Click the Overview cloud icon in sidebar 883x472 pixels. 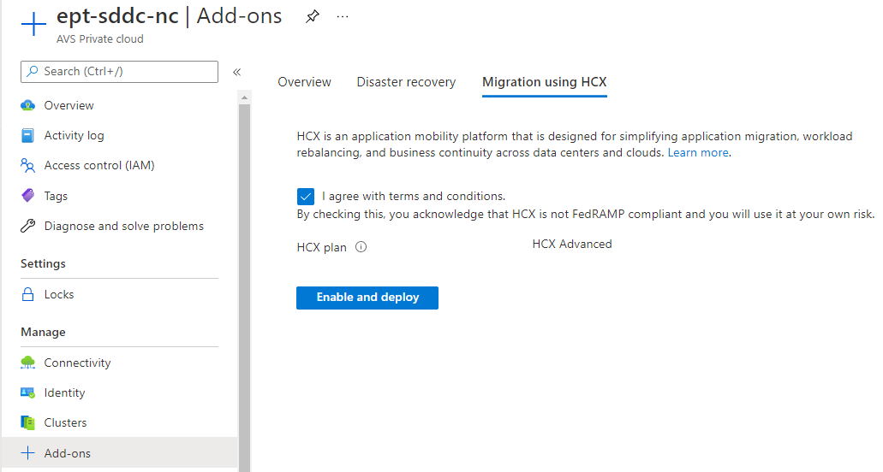click(28, 106)
